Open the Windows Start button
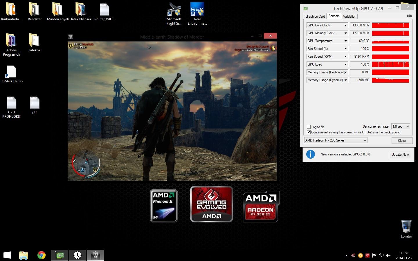Screen dimensions: 418x261 point(7,255)
